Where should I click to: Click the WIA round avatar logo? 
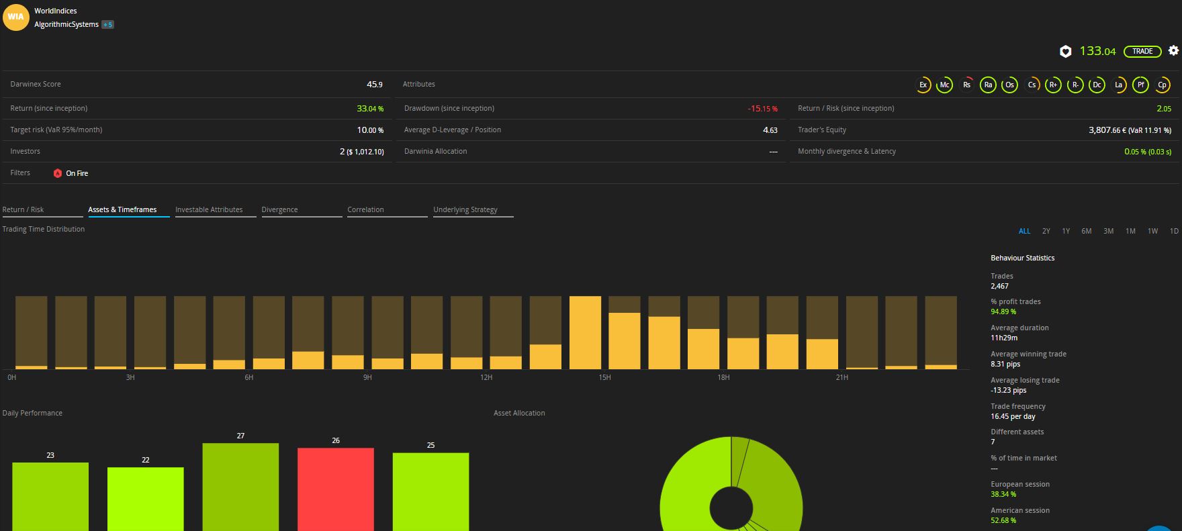coord(16,17)
